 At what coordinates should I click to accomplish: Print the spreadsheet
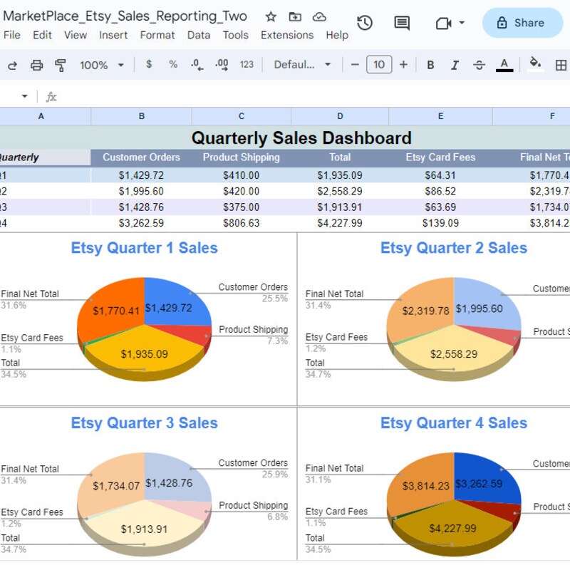[x=36, y=66]
